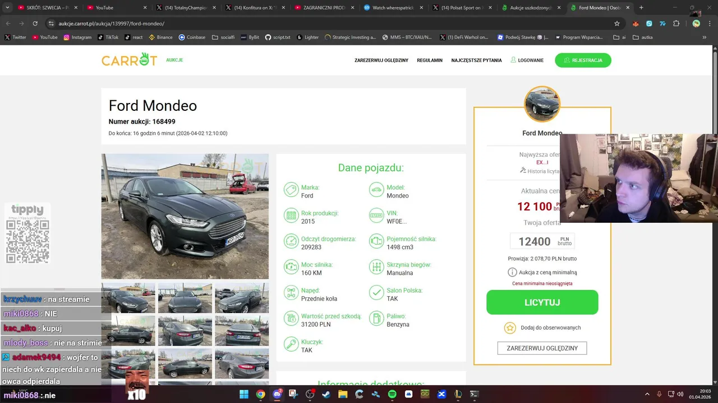Open Chrome from the taskbar
The width and height of the screenshot is (718, 403).
tap(261, 394)
